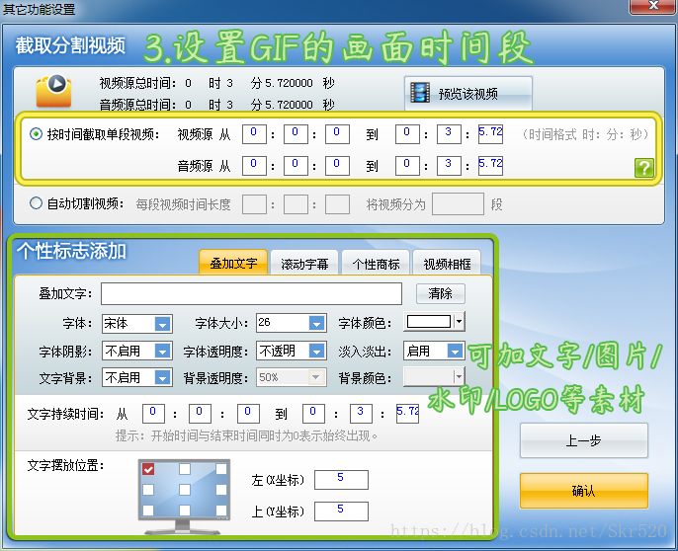The image size is (678, 551).
Task: Switch to the 滚动字幕 tab
Action: (304, 264)
